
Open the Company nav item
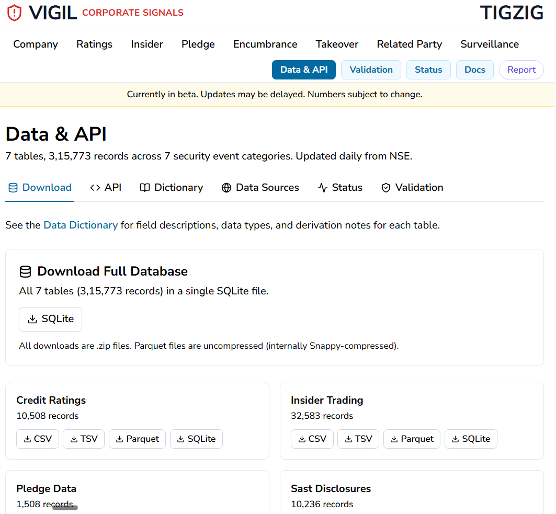coord(36,44)
